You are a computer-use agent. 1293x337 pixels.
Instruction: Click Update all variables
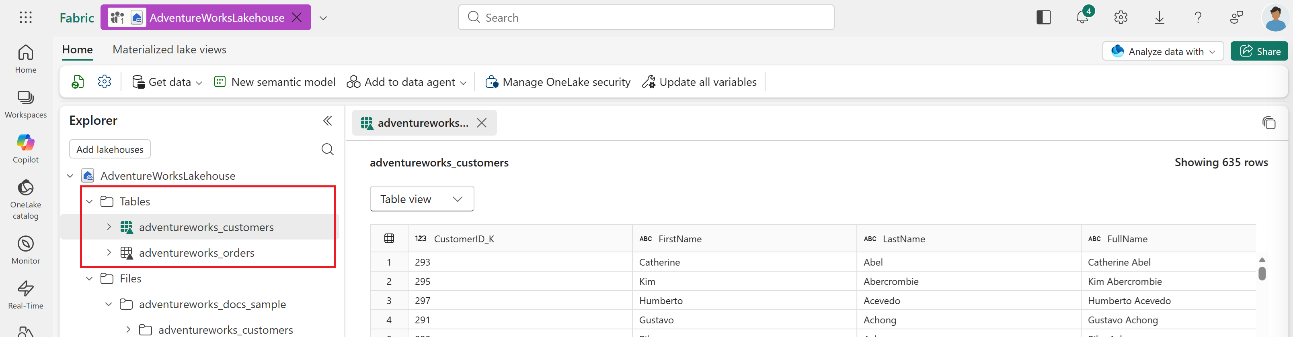[699, 81]
